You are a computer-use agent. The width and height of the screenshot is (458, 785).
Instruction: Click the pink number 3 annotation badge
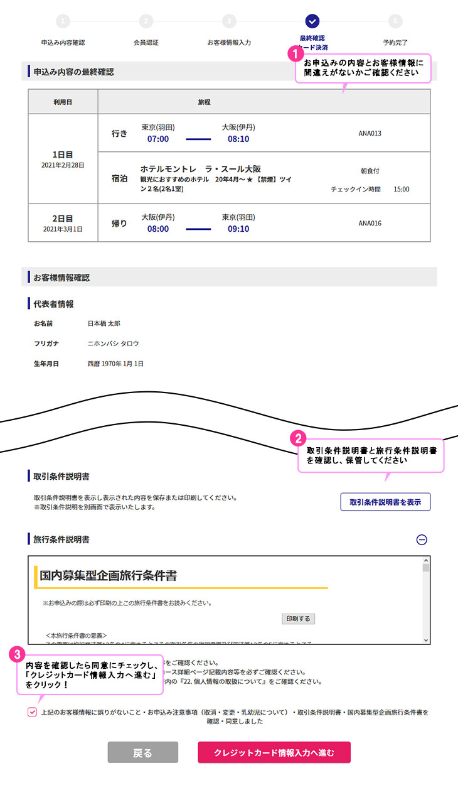18,654
